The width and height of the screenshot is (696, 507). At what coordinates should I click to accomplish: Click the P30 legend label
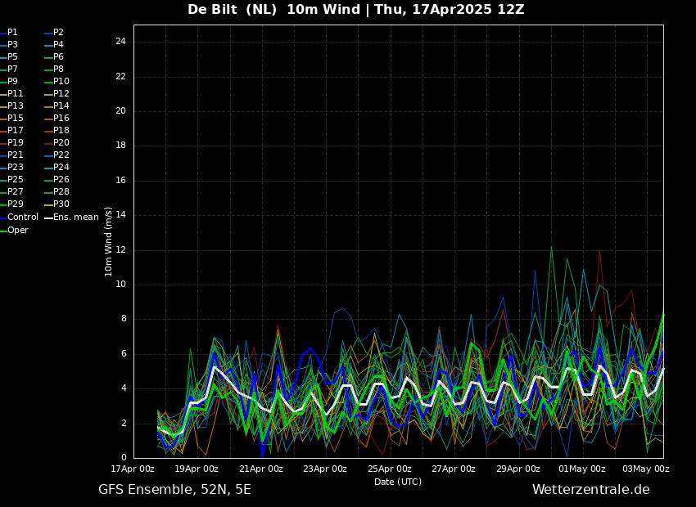pyautogui.click(x=61, y=204)
